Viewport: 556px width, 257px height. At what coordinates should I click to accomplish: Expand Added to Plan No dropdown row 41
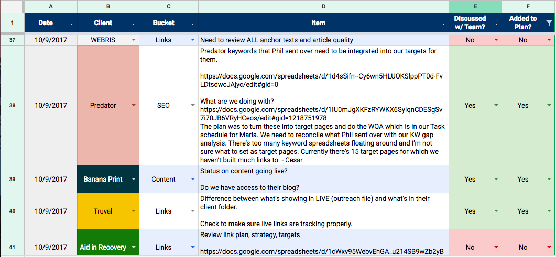coord(549,247)
